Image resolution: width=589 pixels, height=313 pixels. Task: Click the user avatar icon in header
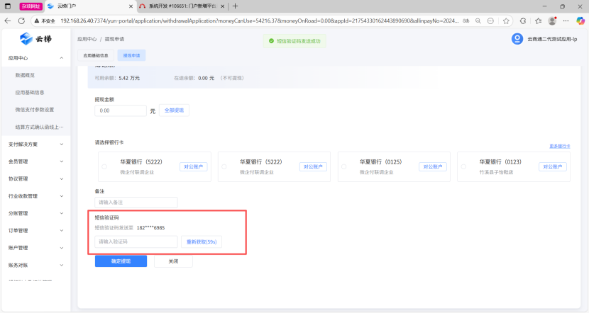pos(517,39)
